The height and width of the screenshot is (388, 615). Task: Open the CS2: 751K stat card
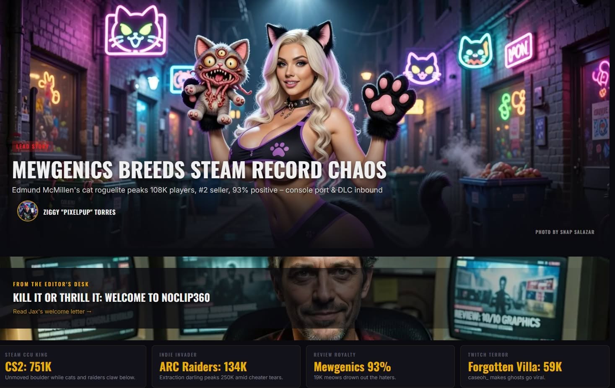(73, 366)
